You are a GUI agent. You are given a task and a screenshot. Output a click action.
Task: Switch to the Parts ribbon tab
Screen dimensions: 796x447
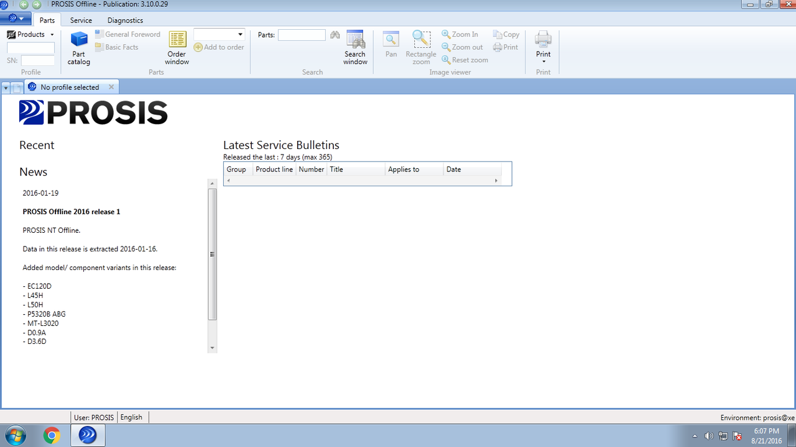47,20
